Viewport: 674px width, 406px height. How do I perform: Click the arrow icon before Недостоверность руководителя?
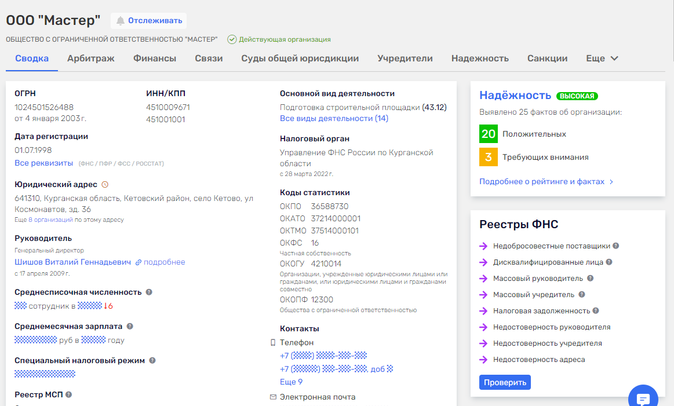(x=483, y=327)
